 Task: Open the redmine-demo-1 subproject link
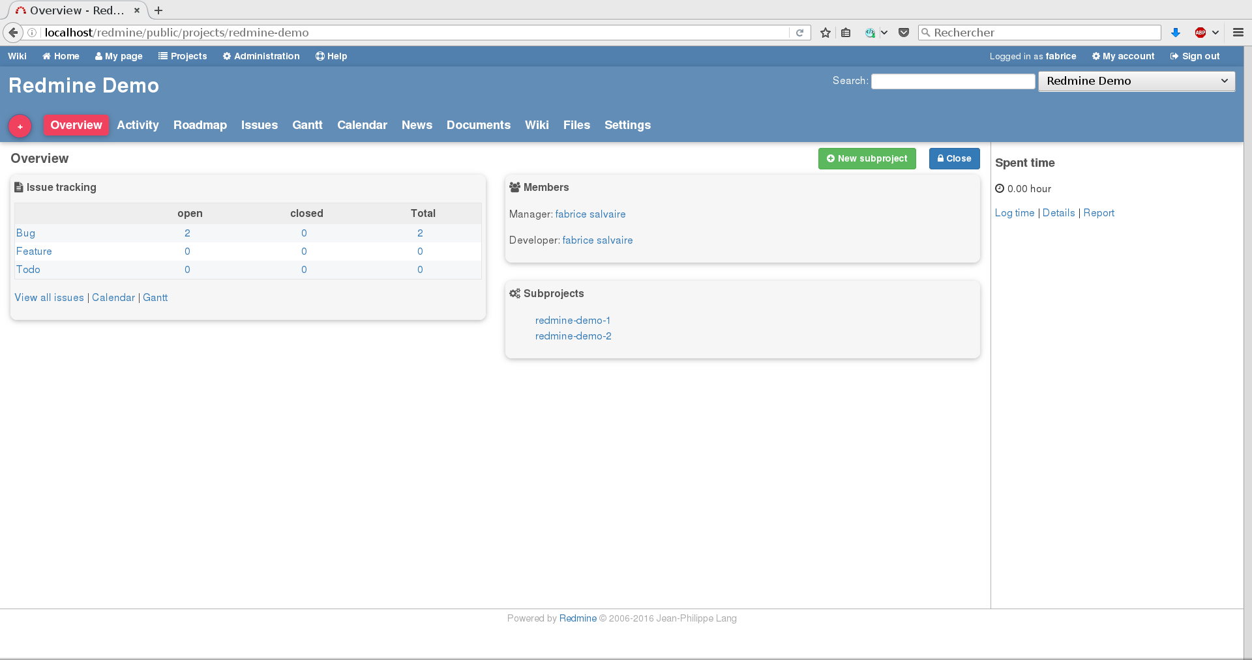572,320
